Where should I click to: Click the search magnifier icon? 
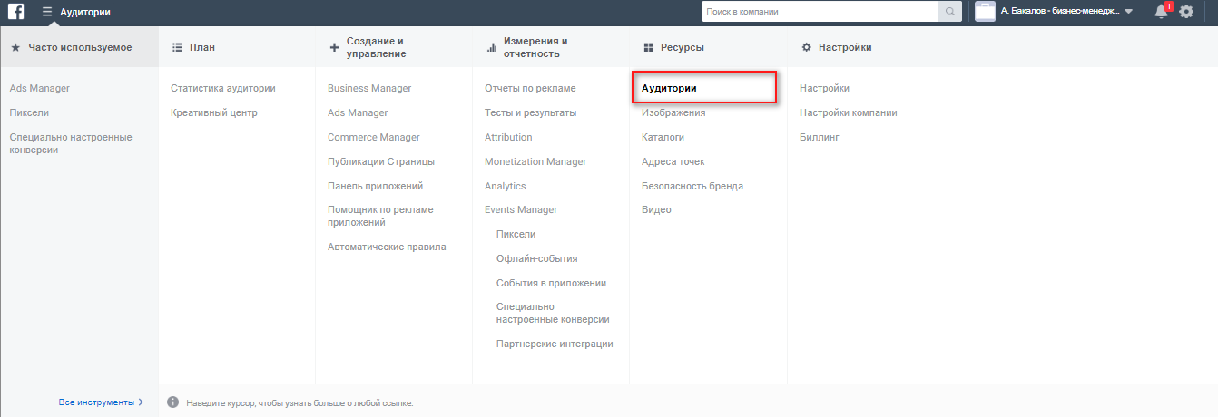[950, 12]
